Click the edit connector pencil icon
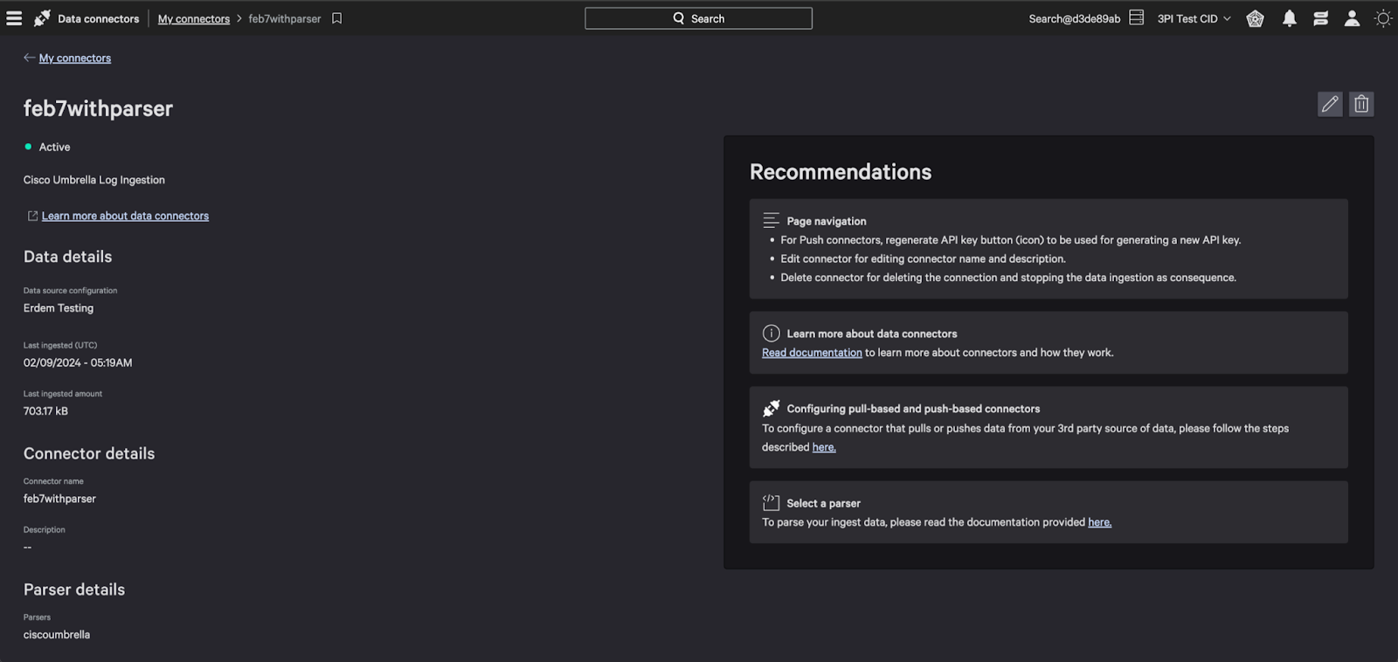 (1329, 105)
